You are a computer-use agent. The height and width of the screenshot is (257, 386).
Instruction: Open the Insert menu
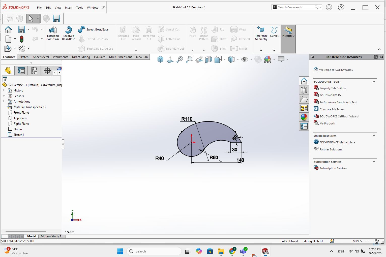(69, 8)
